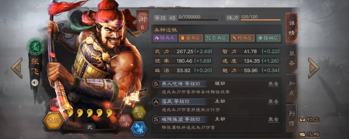
Task: Click the 体力 stamina progress bar
Action: [261, 20]
